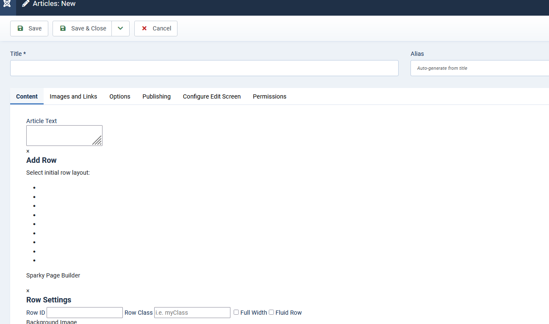The height and width of the screenshot is (324, 549).
Task: Click the Joomla logo icon
Action: click(7, 4)
